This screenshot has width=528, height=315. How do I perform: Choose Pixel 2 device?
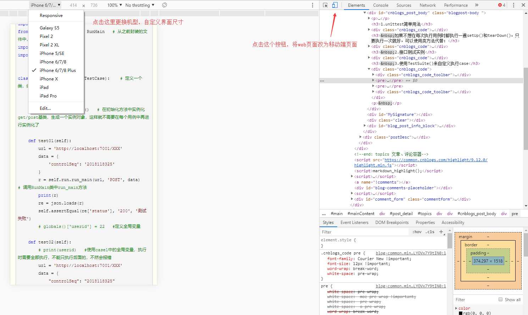(x=56, y=36)
